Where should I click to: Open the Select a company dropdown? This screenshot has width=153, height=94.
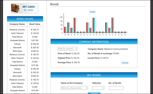[x=68, y=49]
